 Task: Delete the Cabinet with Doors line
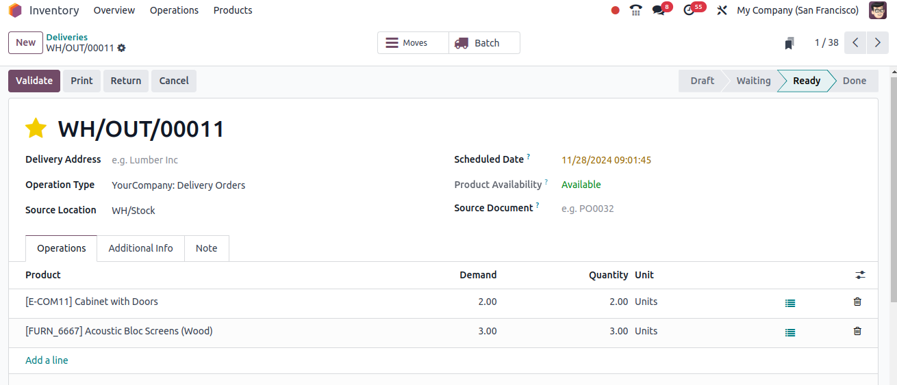[x=857, y=302]
